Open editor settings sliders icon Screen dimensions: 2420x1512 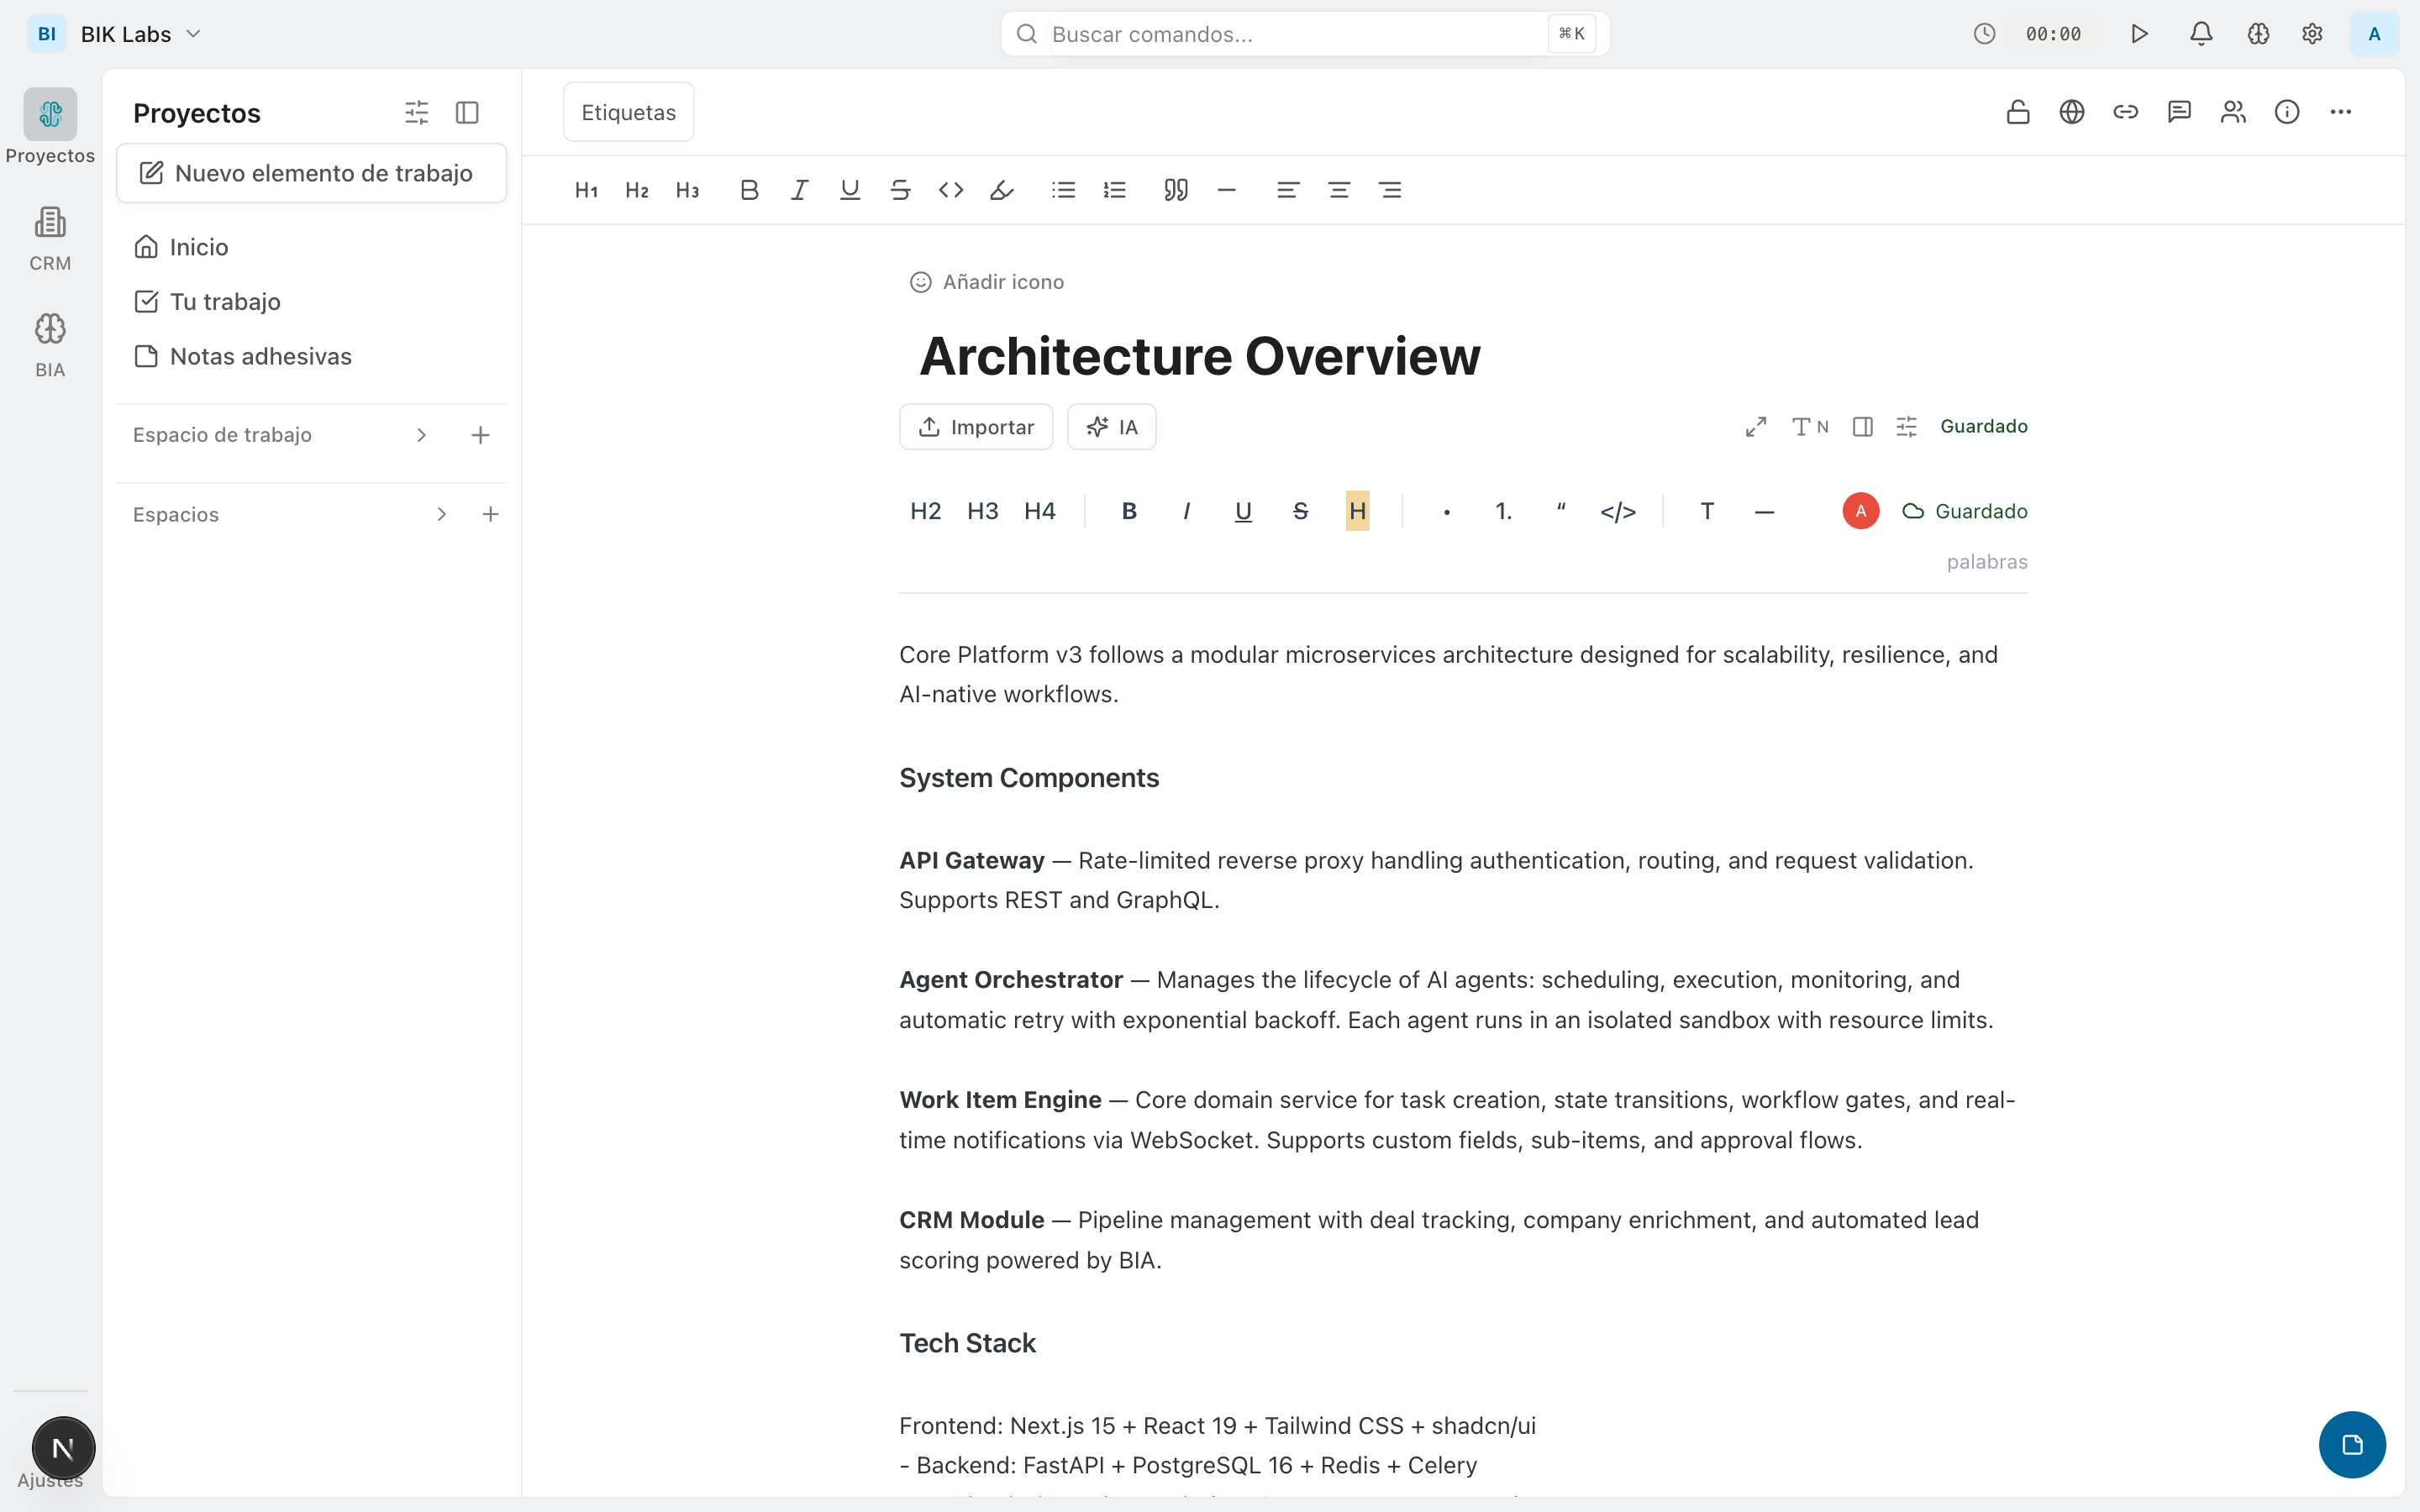[1907, 427]
